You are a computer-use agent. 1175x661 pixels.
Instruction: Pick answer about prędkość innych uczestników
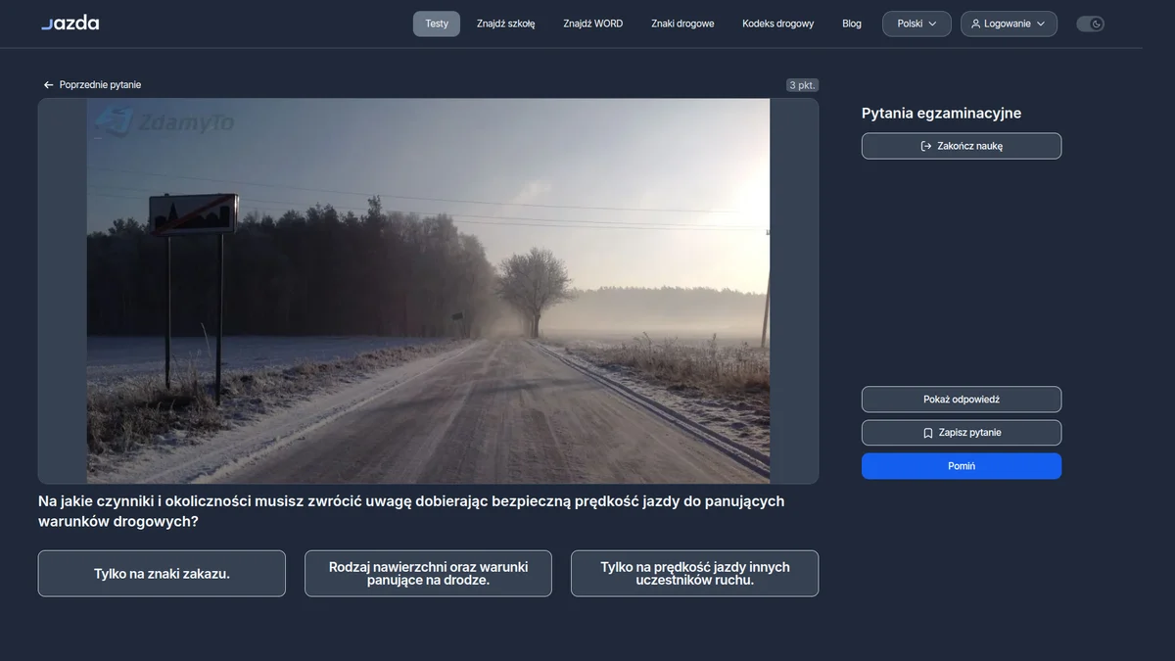(x=695, y=574)
